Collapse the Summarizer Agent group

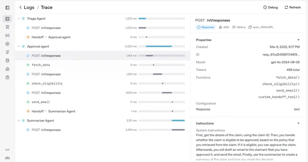pos(18,121)
